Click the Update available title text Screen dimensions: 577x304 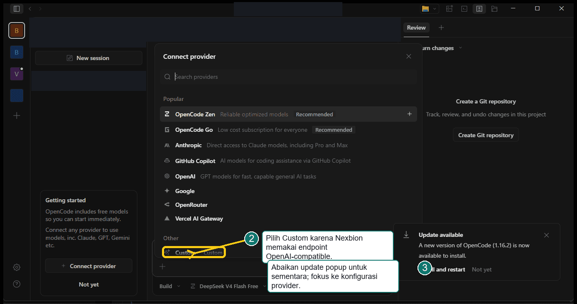(x=441, y=235)
